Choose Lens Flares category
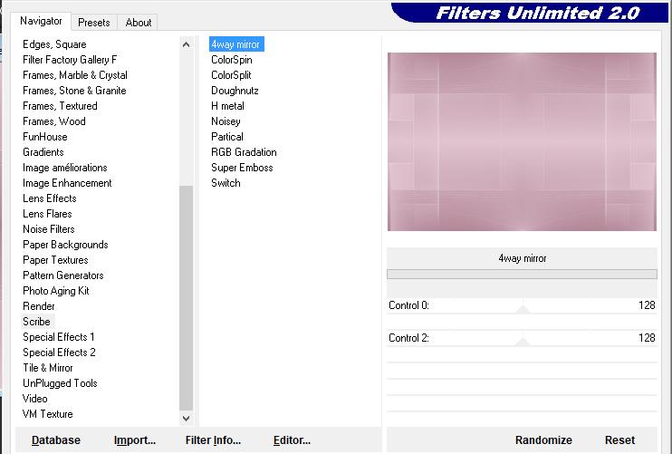 pyautogui.click(x=47, y=214)
